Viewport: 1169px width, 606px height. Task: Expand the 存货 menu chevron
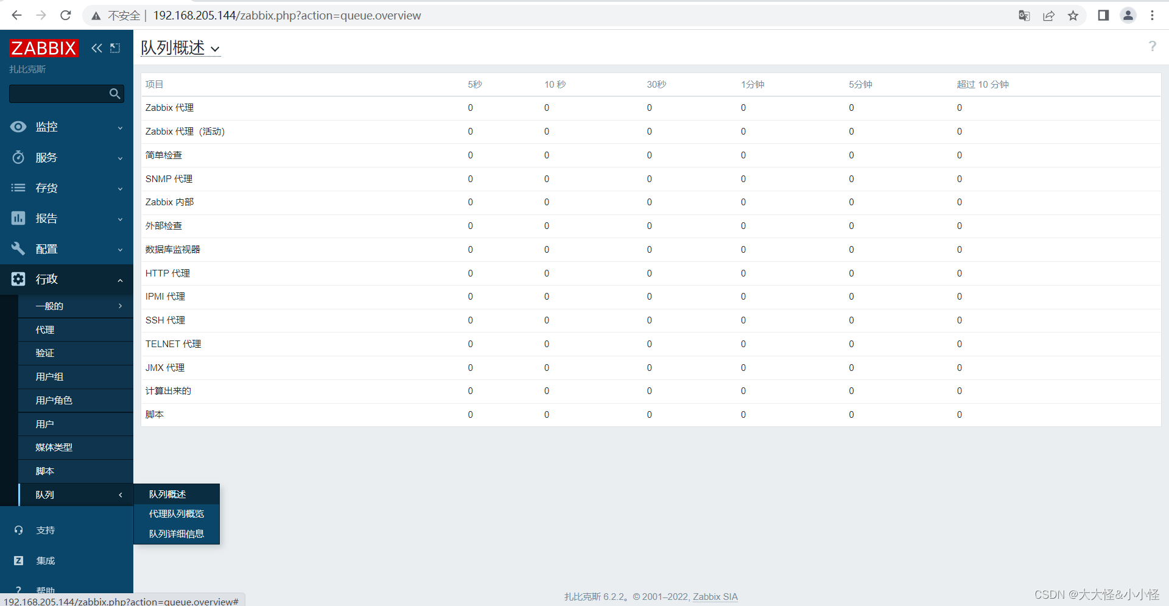coord(120,189)
